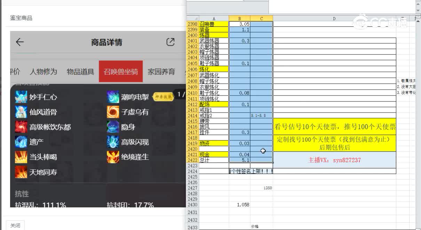Click the 看号估号10个天使票 yellow cell

334,126
